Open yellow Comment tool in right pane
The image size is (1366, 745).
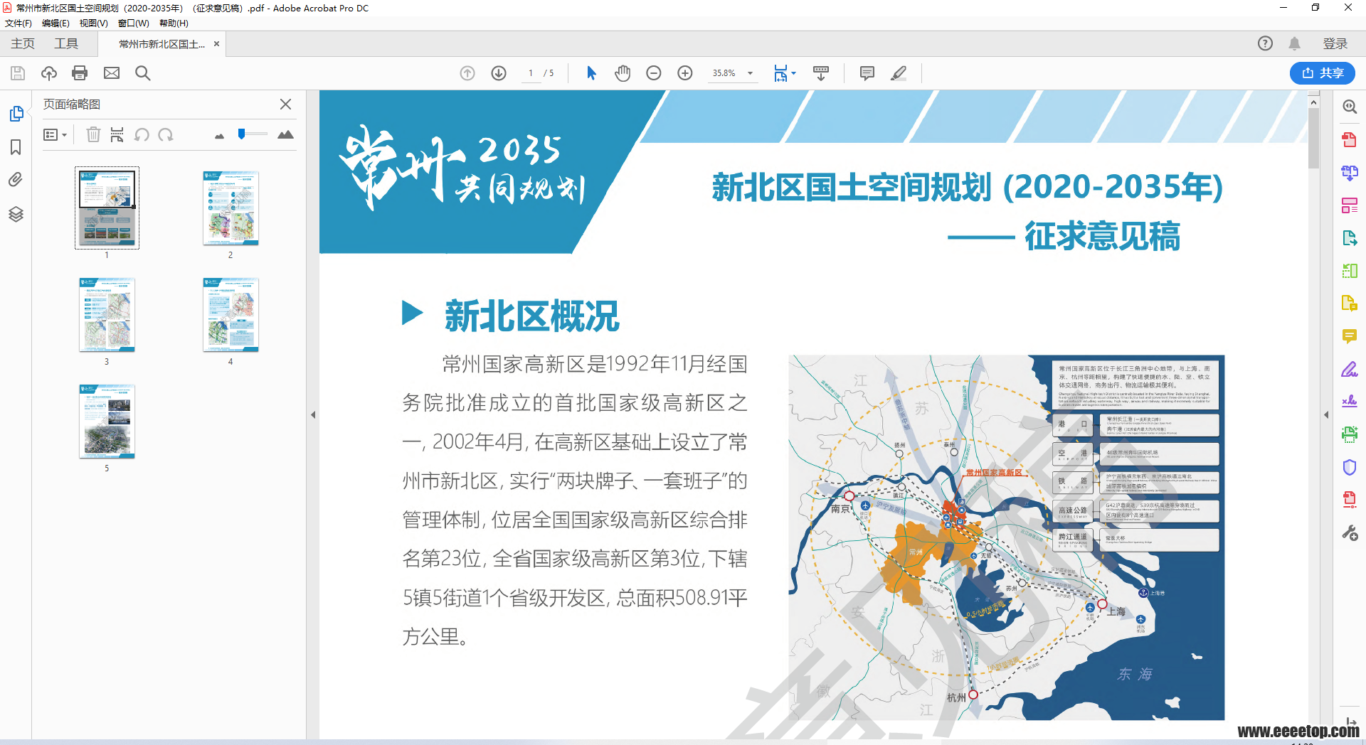click(x=1350, y=336)
